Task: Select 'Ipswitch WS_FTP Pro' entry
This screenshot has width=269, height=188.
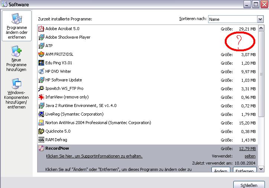Action: pos(148,88)
